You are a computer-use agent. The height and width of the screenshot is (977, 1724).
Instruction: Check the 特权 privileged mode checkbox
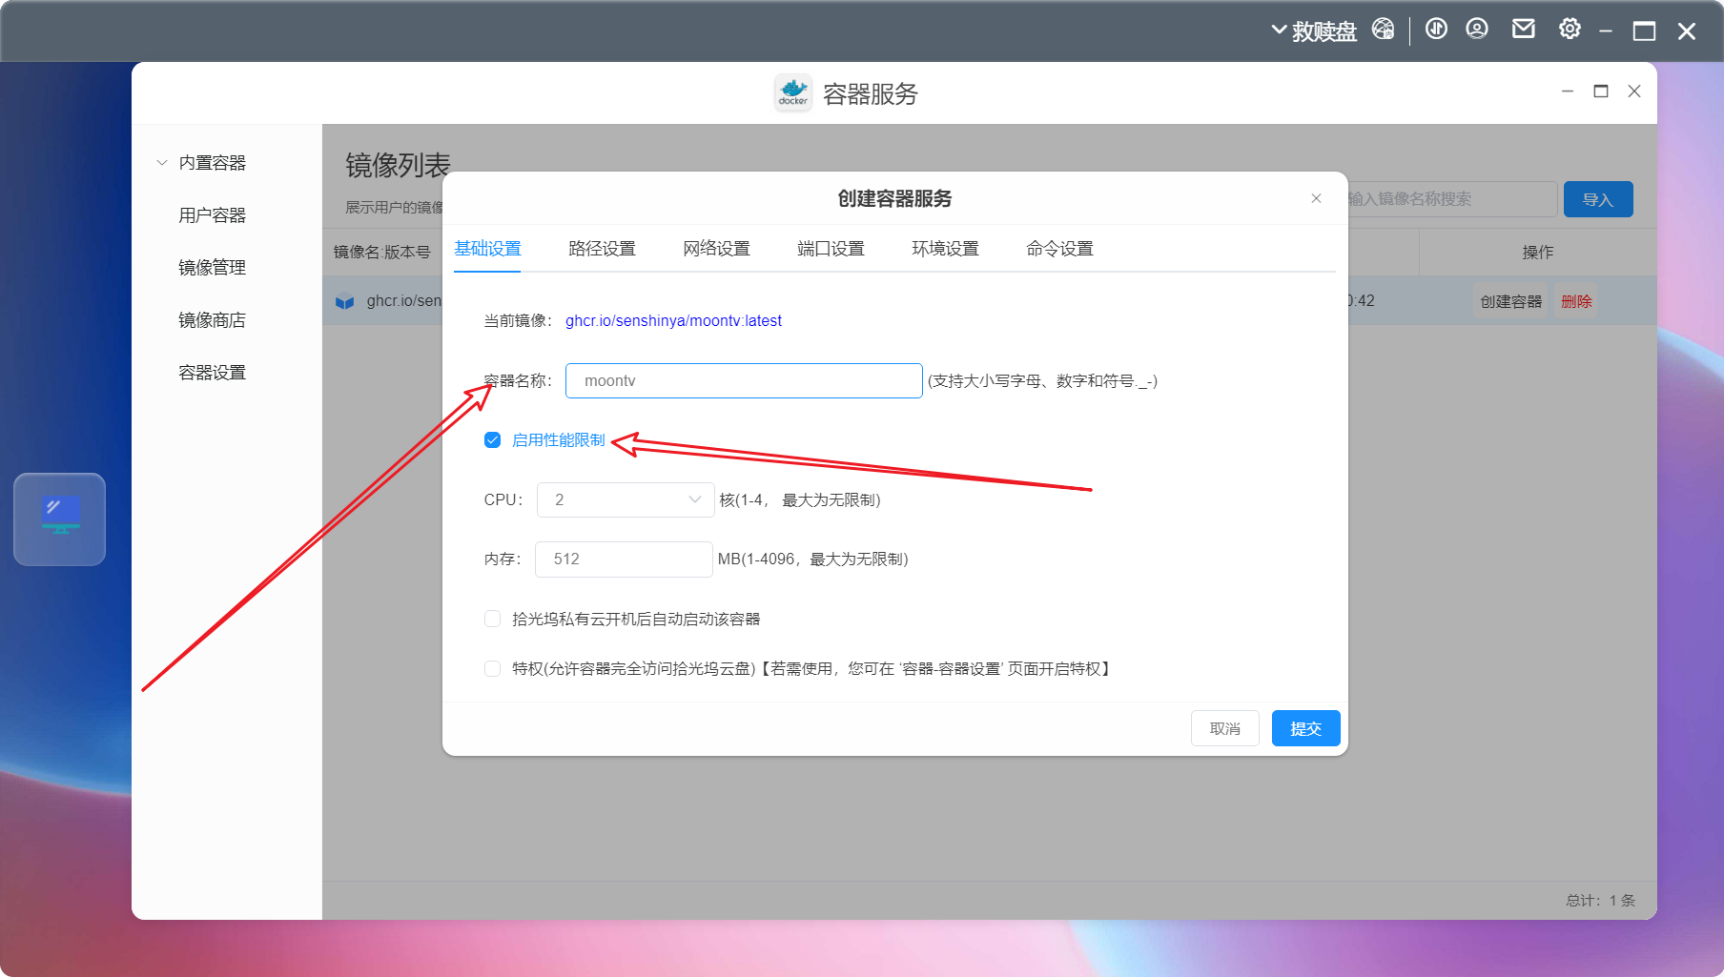[492, 668]
